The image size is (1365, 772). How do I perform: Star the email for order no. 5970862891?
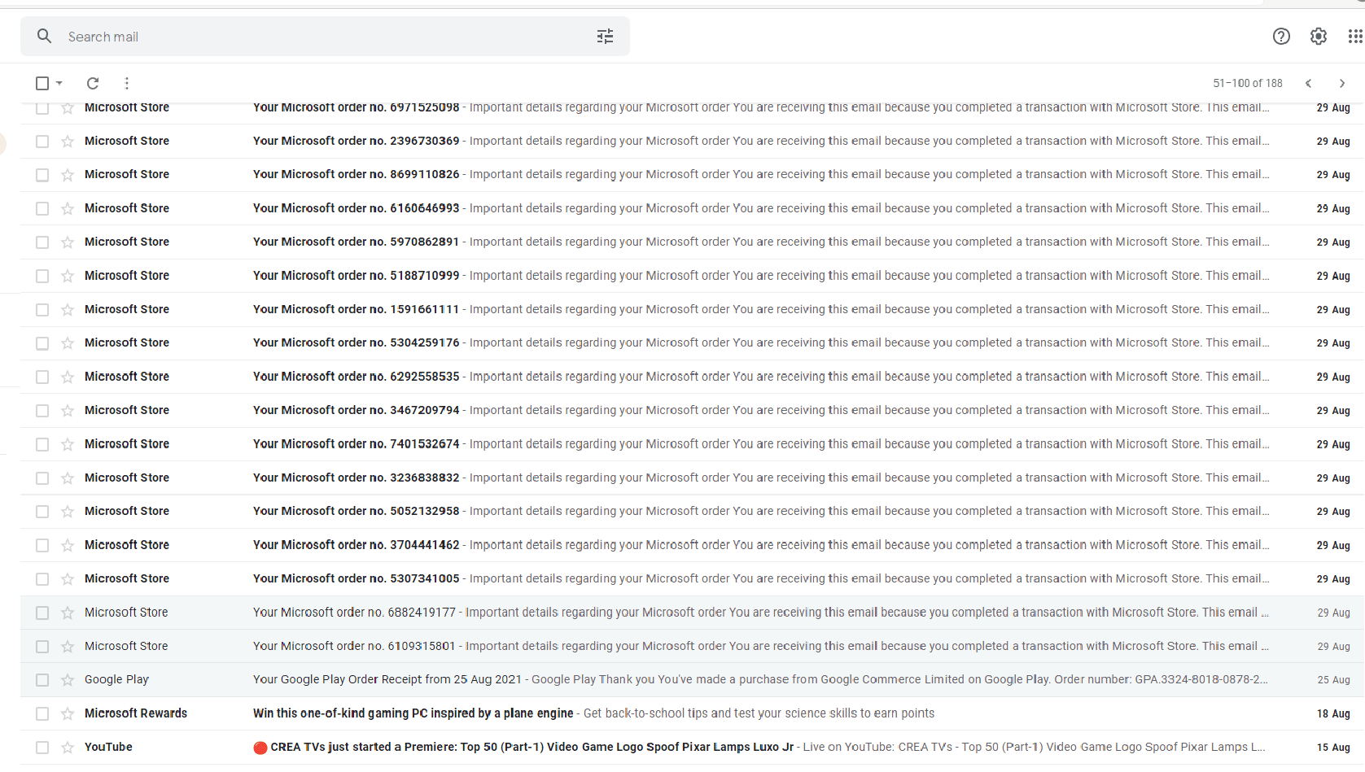(x=68, y=242)
